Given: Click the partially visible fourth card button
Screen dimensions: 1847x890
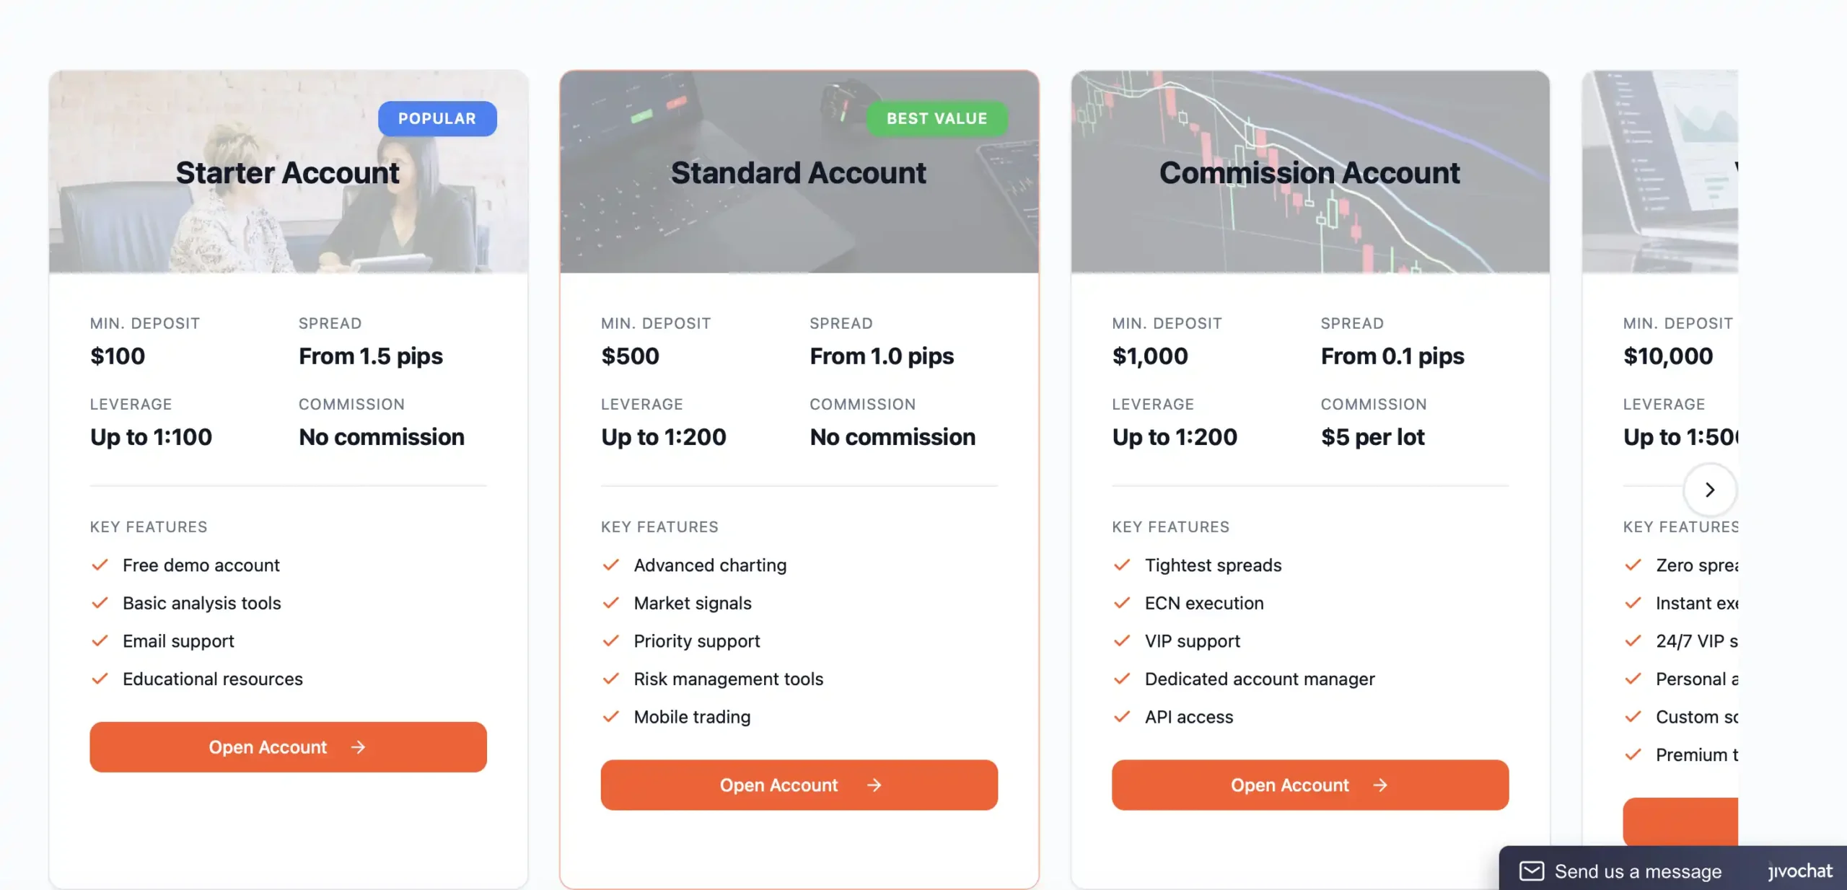Looking at the screenshot, I should [x=1680, y=821].
